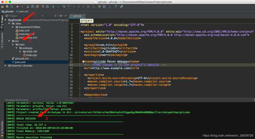Click the Replace toolbar icon
The image size is (255, 139).
pyautogui.click(x=47, y=7)
